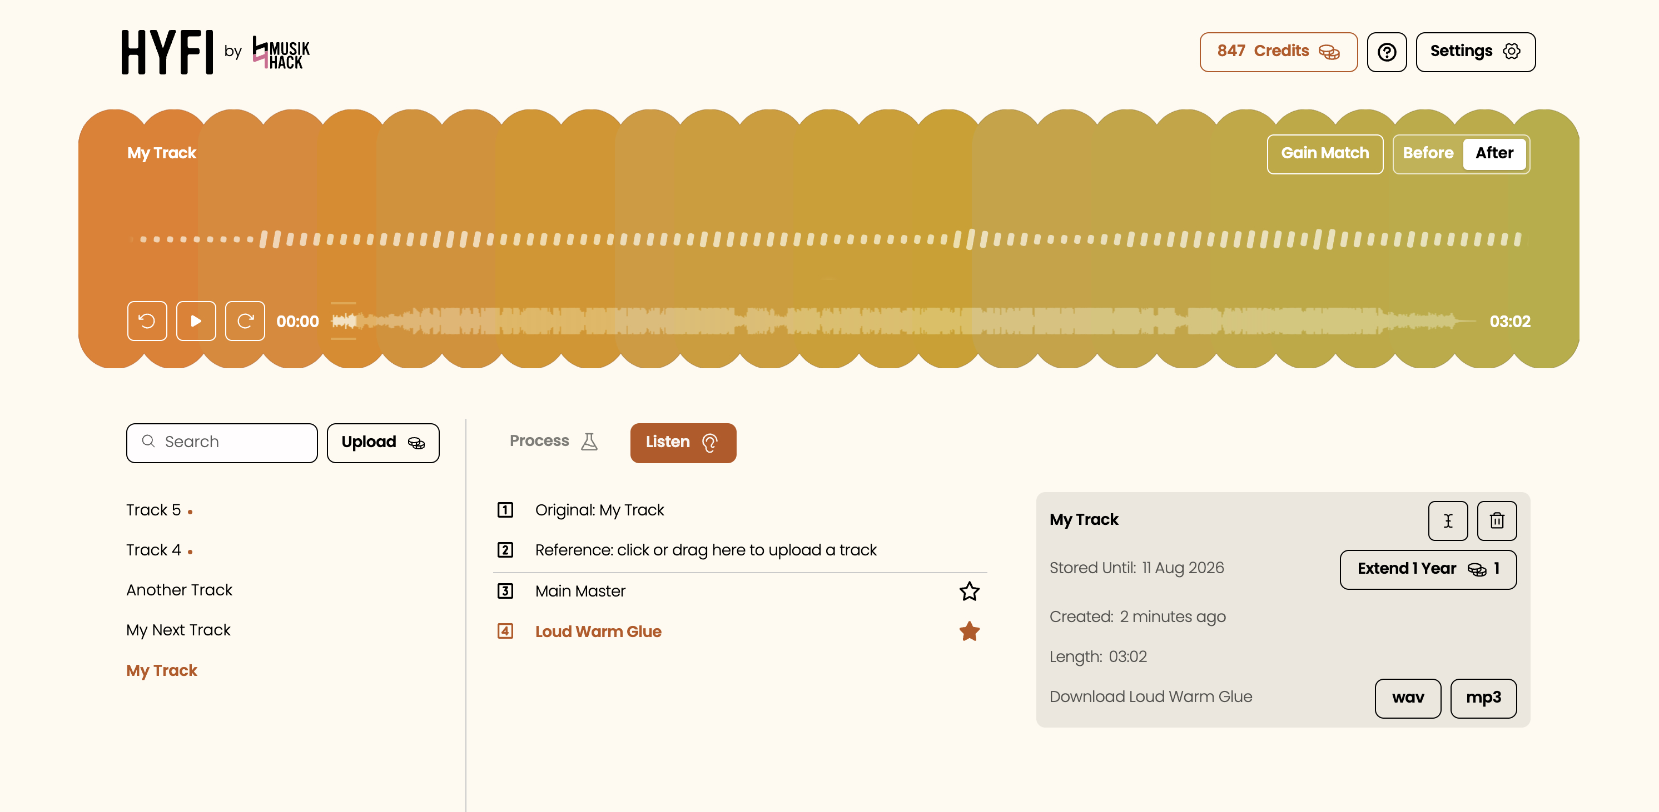This screenshot has height=812, width=1659.
Task: Toggle the Gain Match option
Action: [x=1325, y=154]
